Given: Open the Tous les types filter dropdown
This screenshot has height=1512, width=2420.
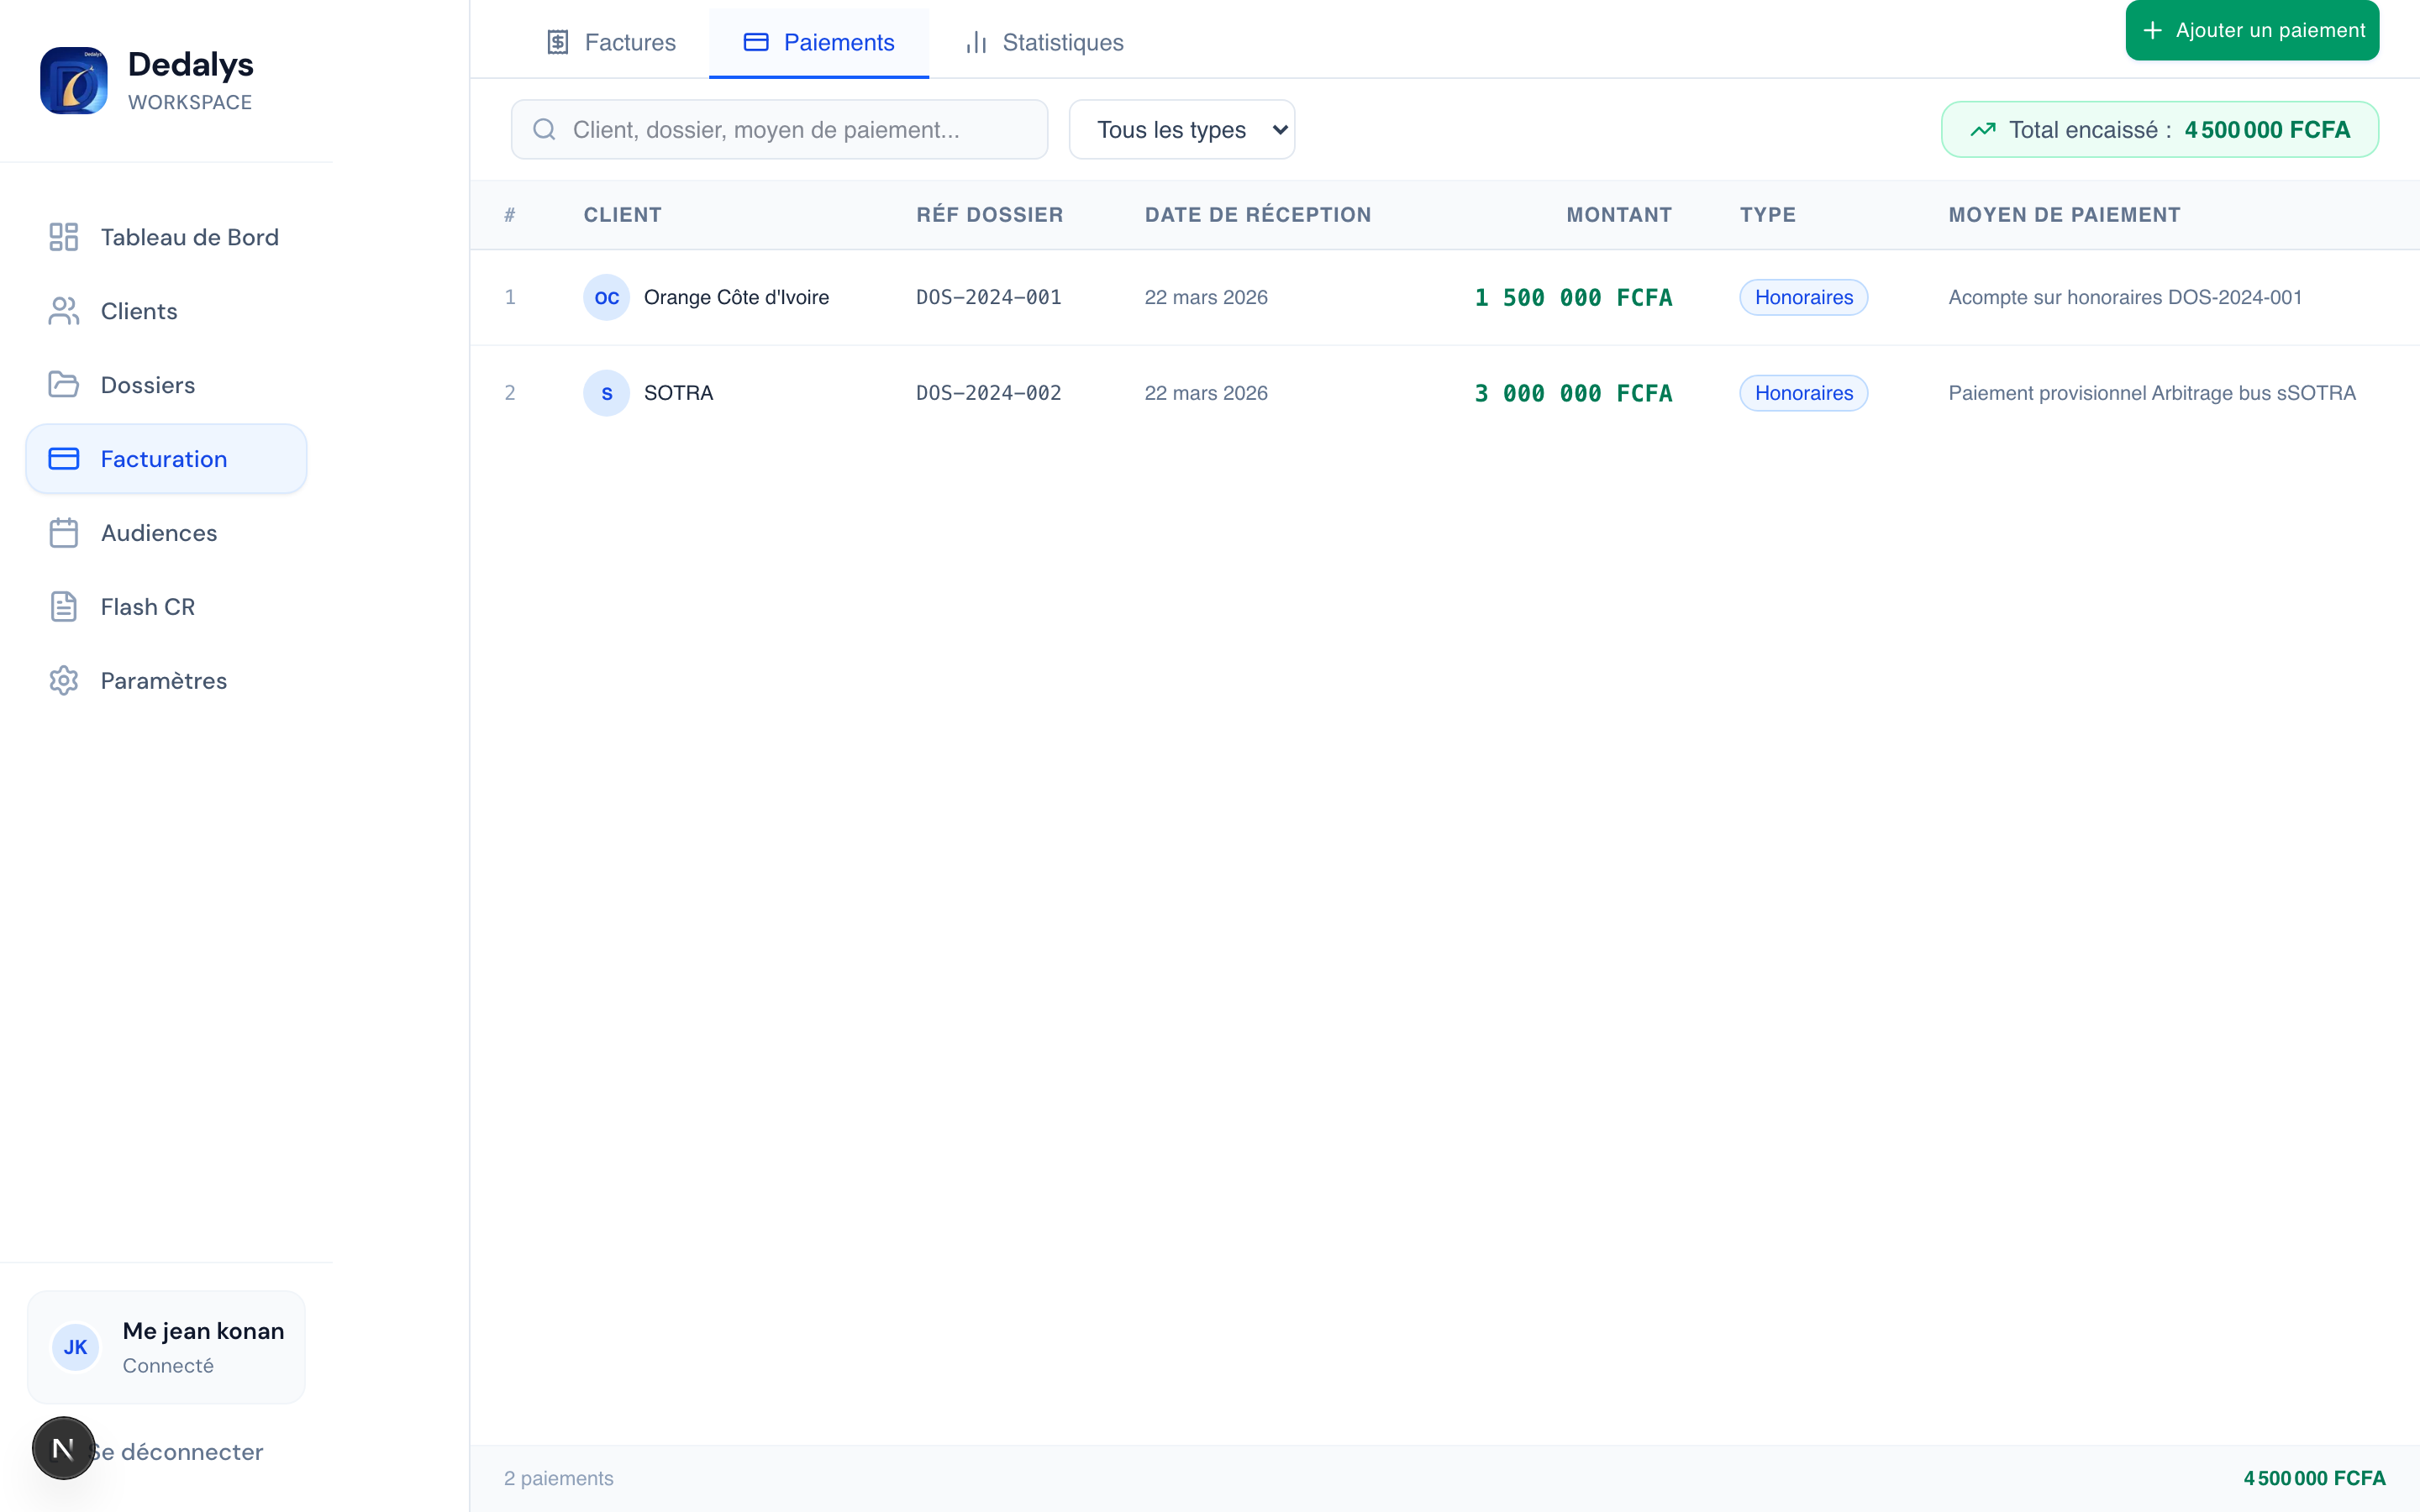Looking at the screenshot, I should 1181,129.
